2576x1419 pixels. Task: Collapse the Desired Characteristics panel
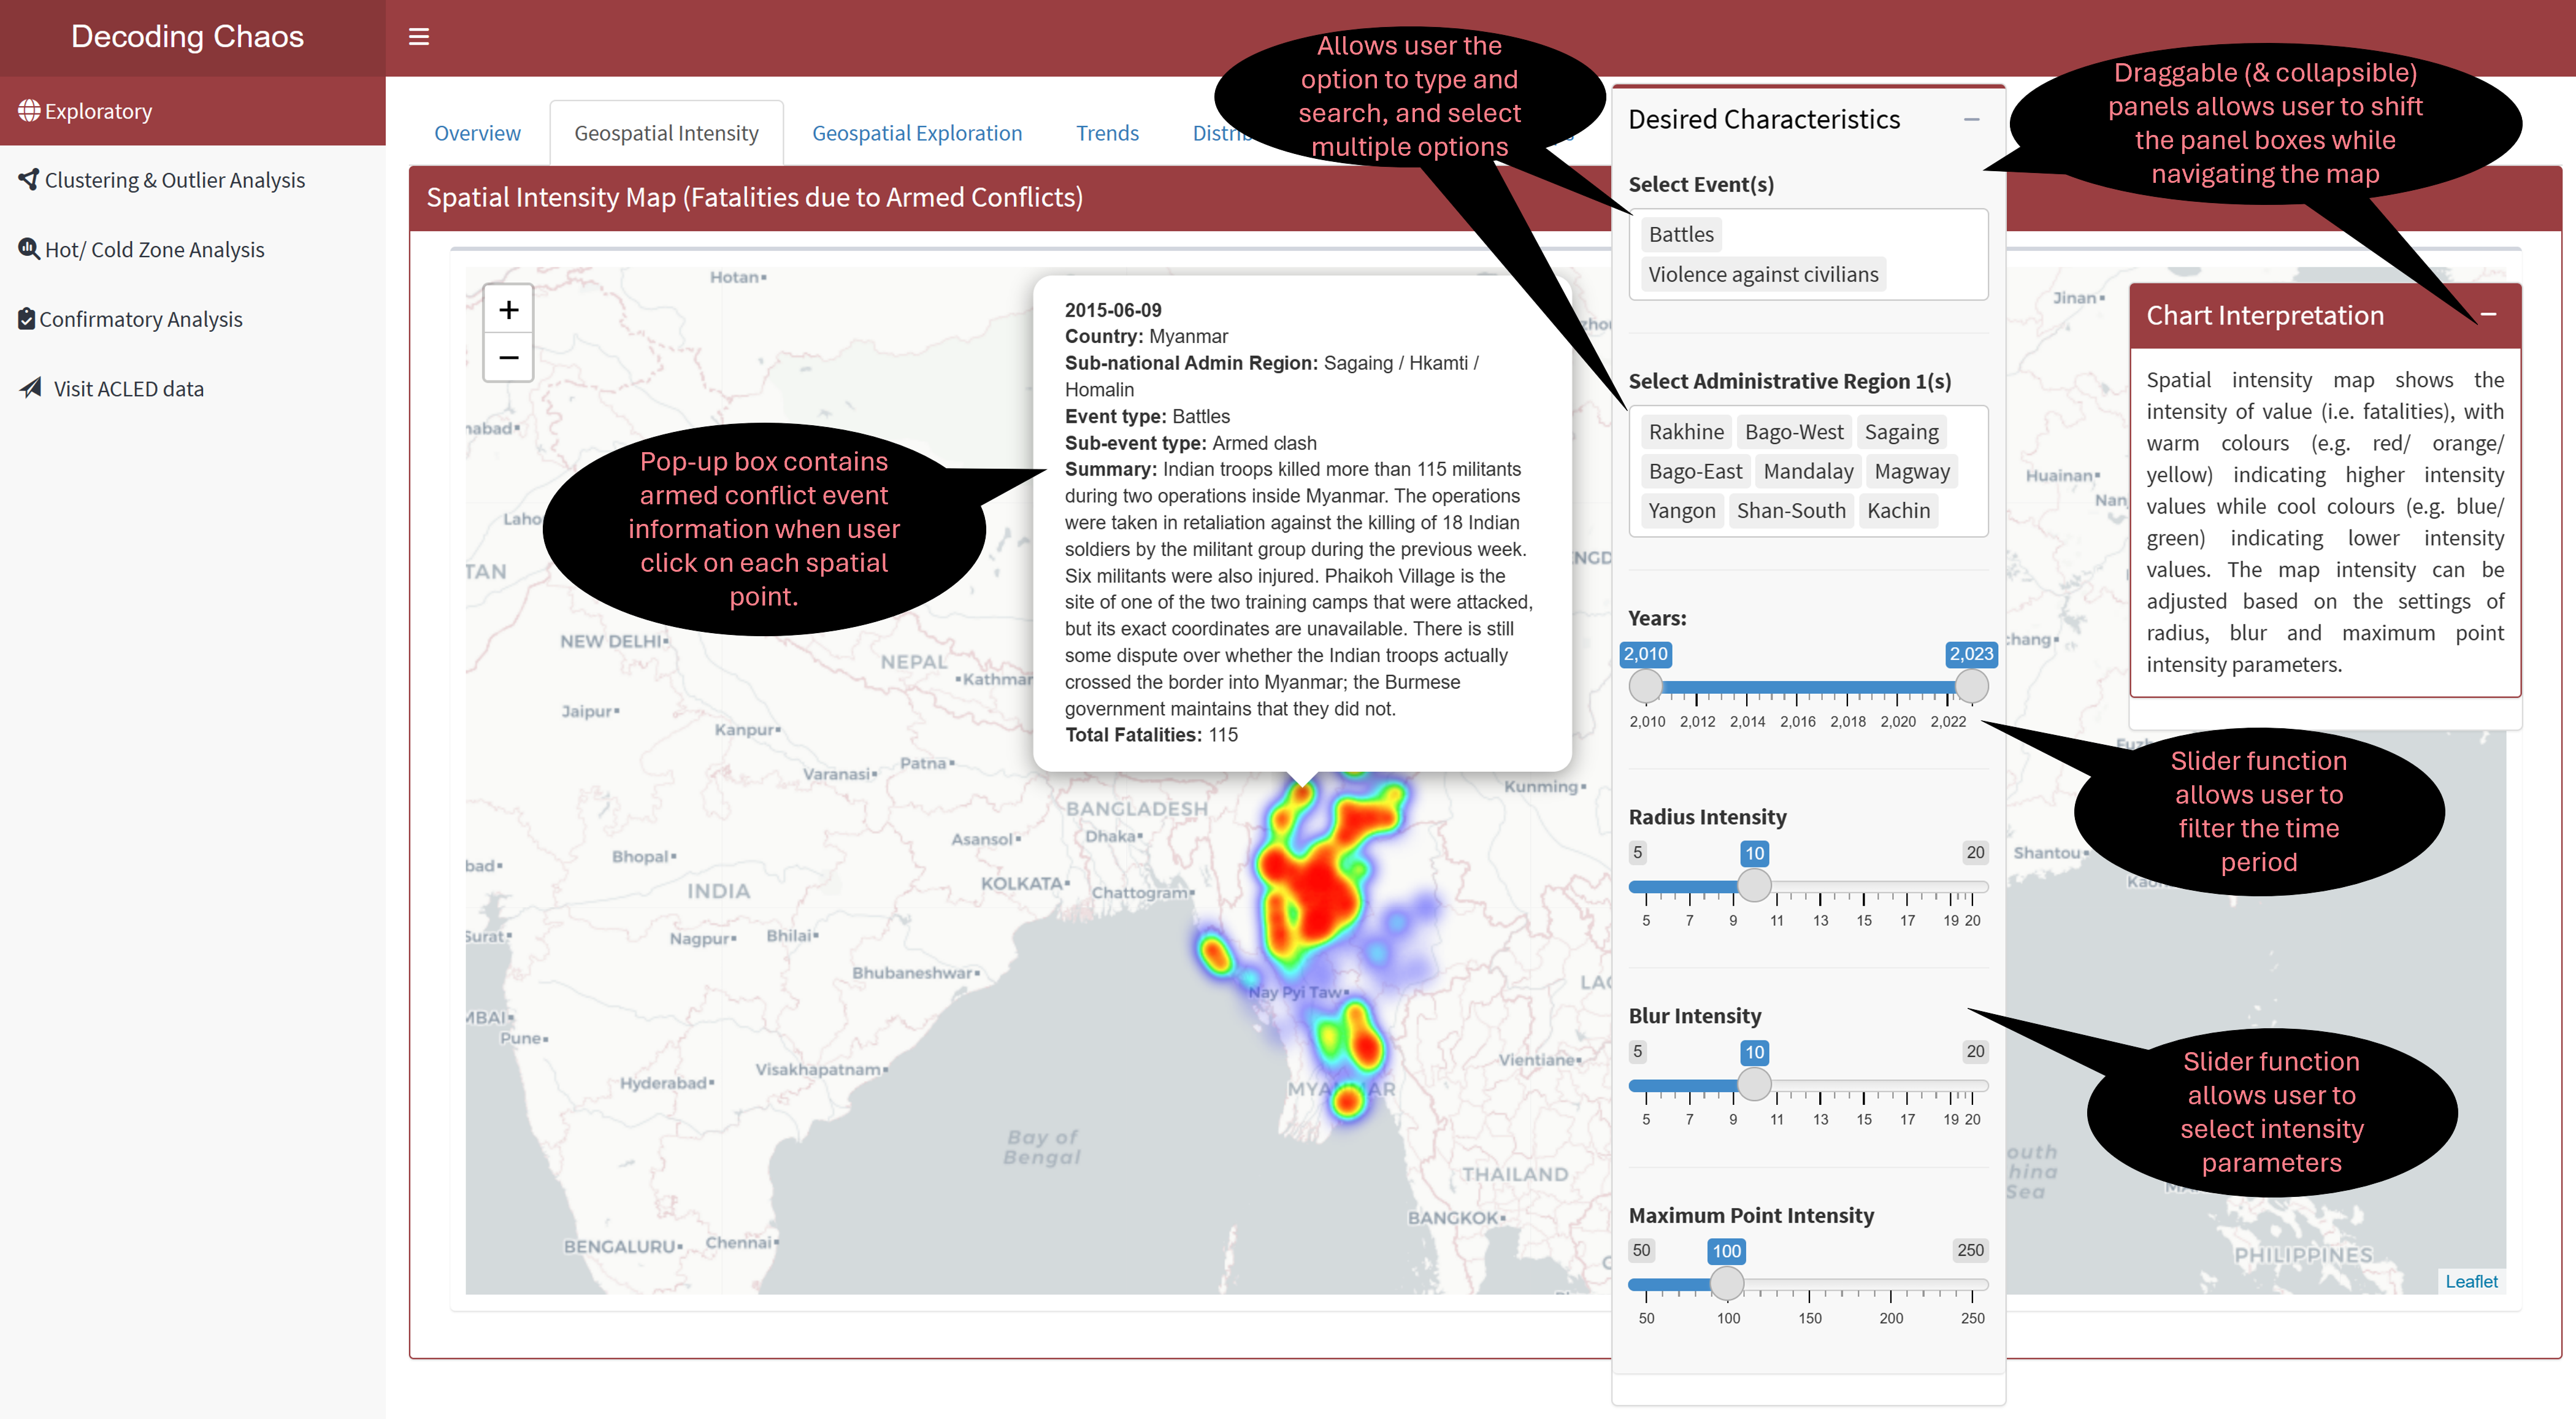pyautogui.click(x=1971, y=119)
